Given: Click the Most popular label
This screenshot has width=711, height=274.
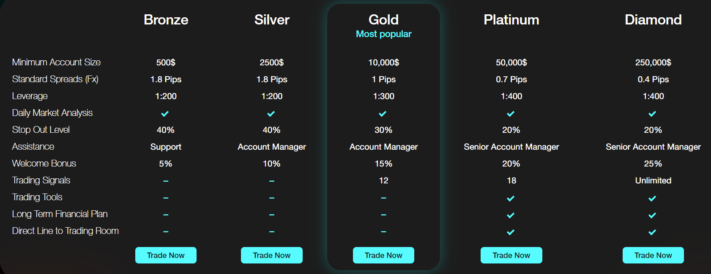Looking at the screenshot, I should tap(383, 34).
